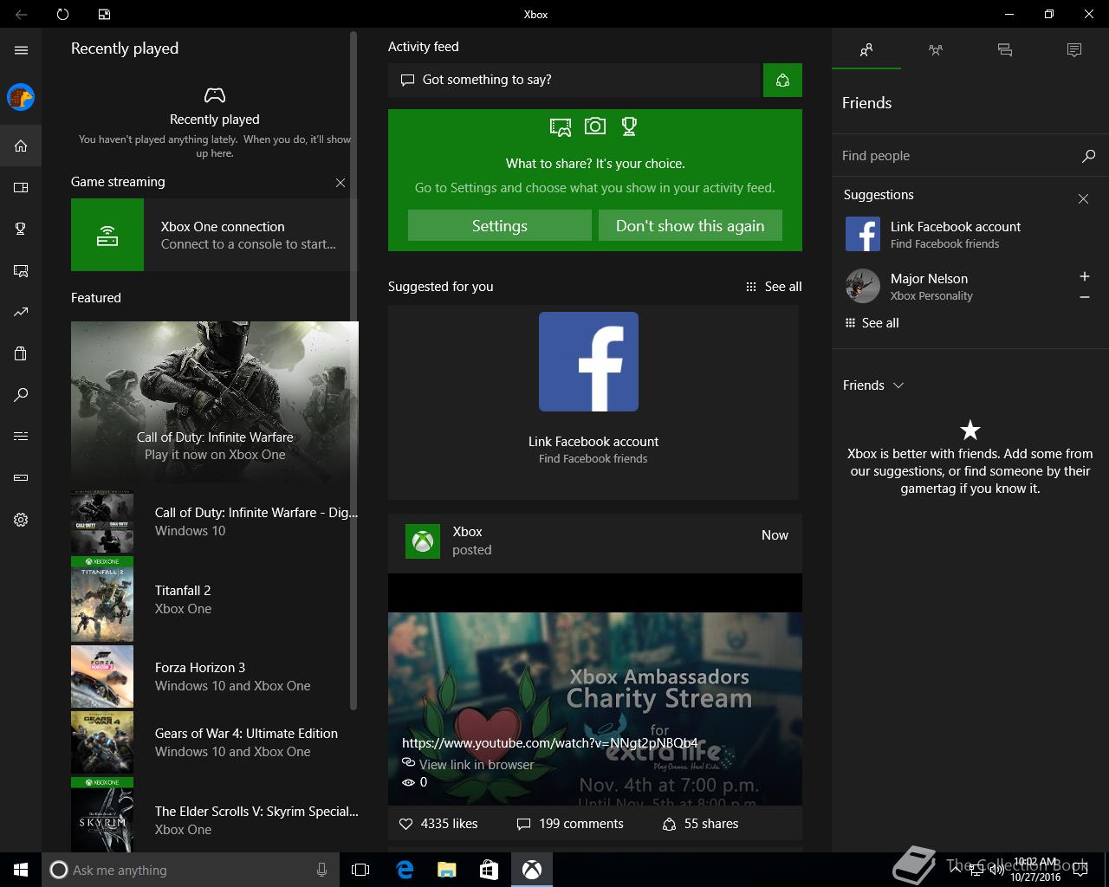Click the window snap icon in the title bar
Screen dimensions: 1109x887
[x=104, y=14]
